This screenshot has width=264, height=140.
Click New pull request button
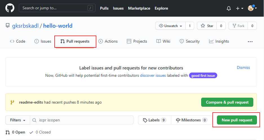coord(237,120)
